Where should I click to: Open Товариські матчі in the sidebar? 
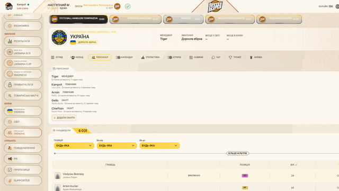(23, 95)
